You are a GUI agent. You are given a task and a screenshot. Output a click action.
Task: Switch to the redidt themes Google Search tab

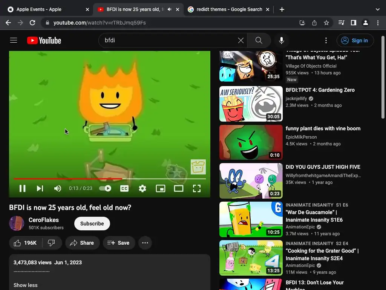(x=229, y=9)
